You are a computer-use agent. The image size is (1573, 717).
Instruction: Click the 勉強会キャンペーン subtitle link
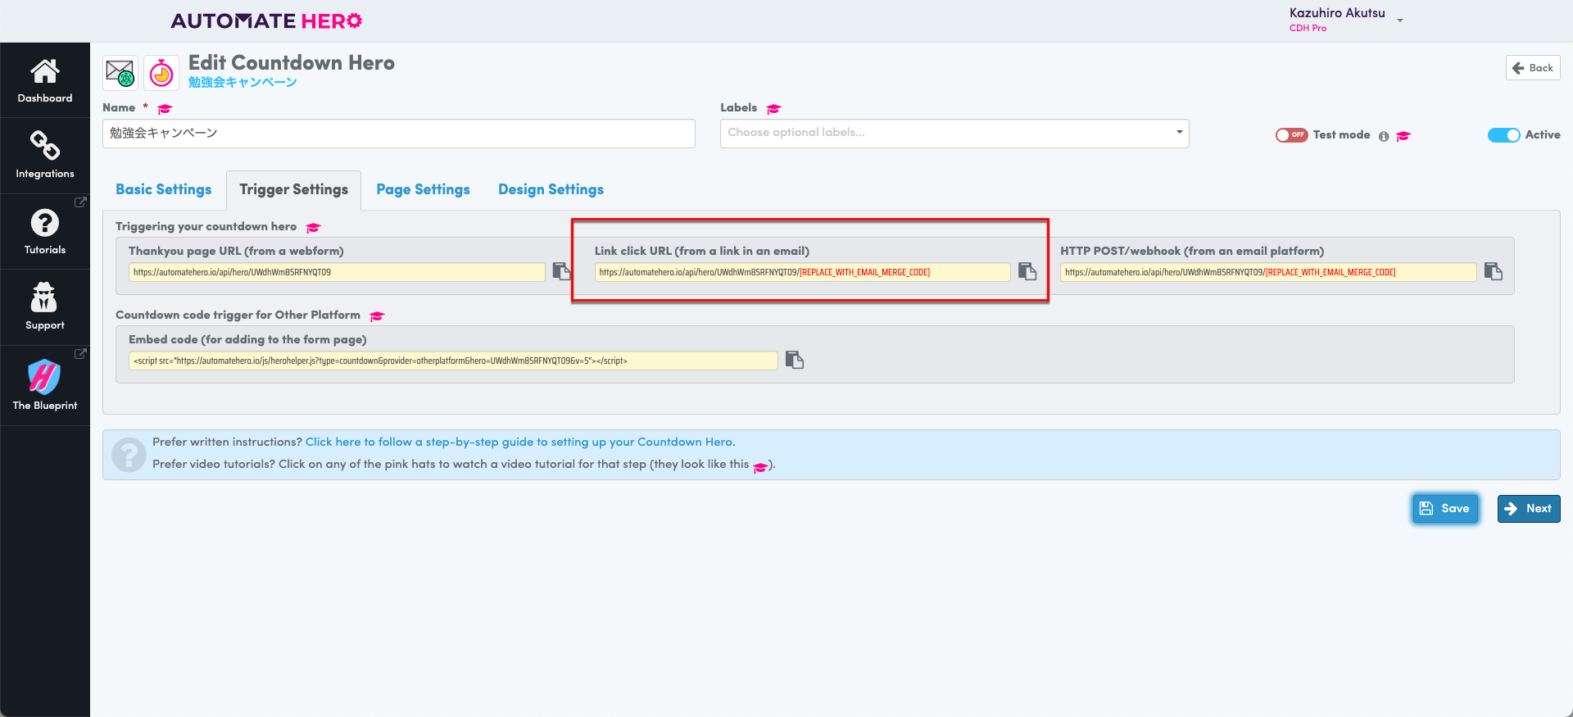pos(243,82)
